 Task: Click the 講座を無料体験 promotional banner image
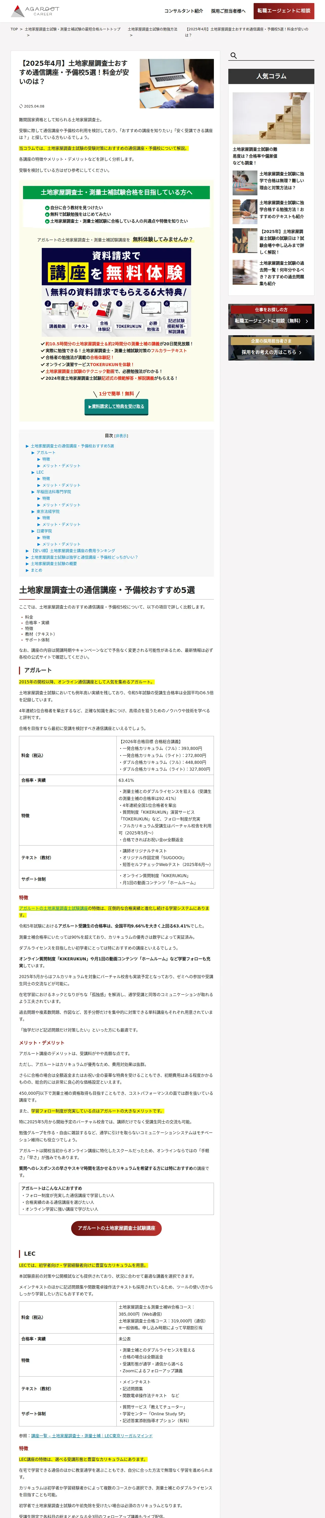click(116, 292)
